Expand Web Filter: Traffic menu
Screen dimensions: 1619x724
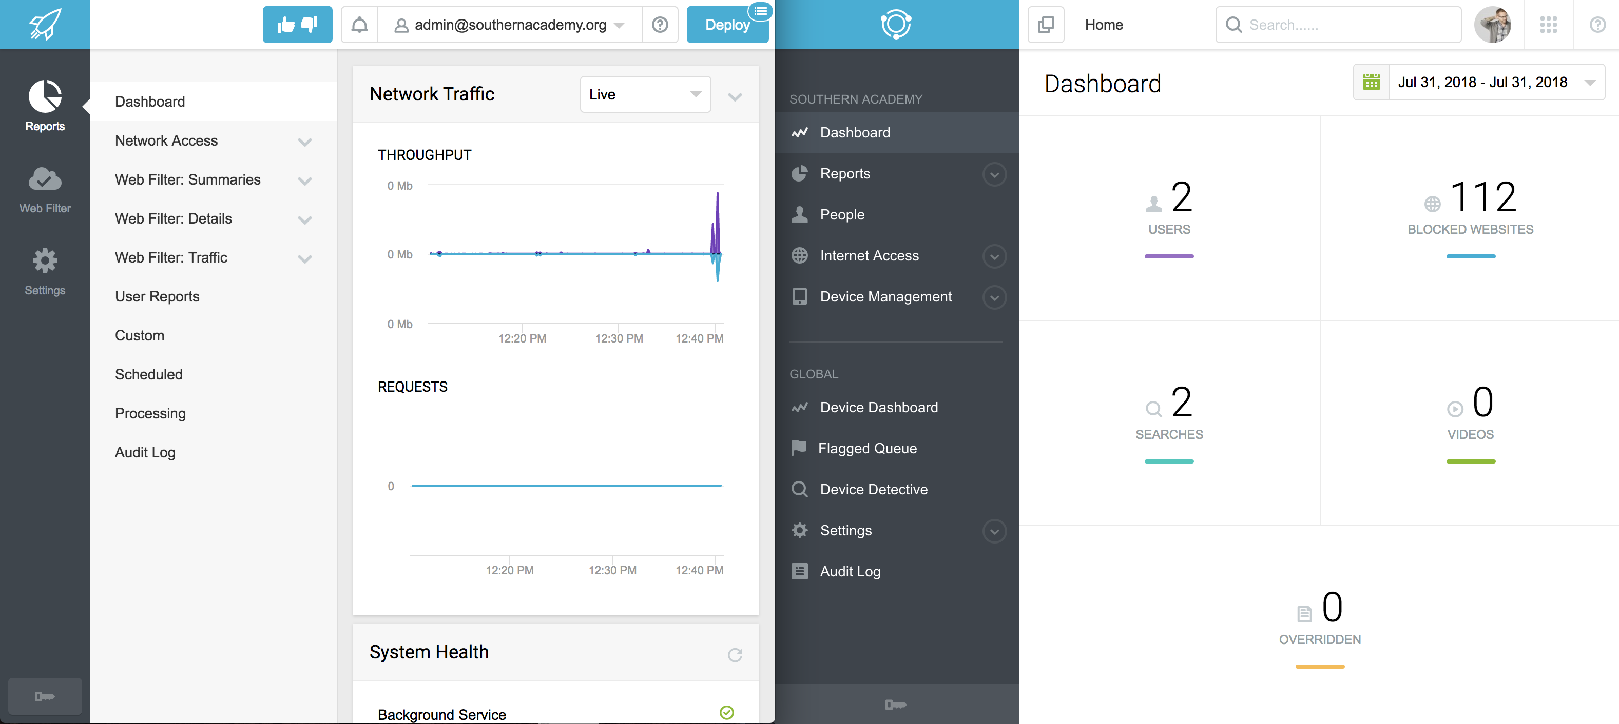coord(305,258)
